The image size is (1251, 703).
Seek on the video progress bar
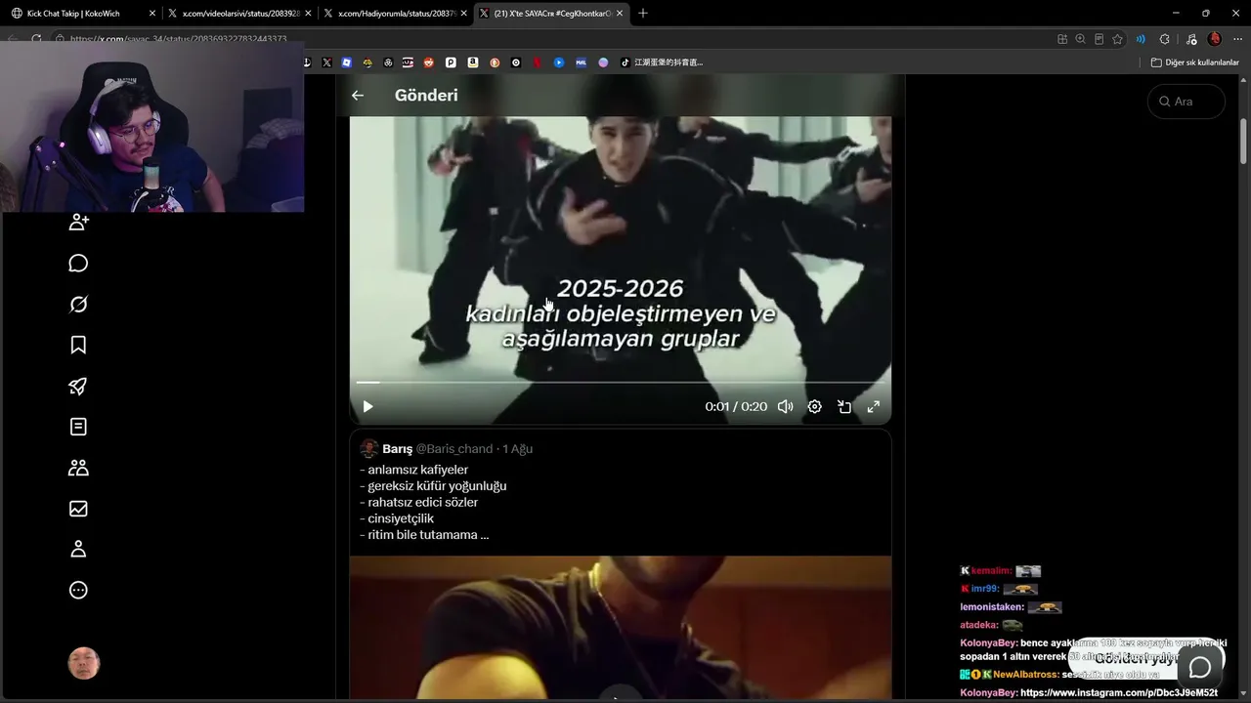[x=621, y=382]
